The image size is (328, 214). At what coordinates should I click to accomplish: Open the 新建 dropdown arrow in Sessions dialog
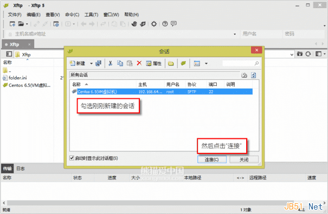(91, 63)
